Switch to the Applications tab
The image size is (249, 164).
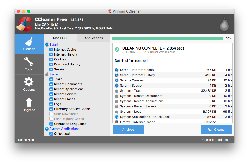coord(94,38)
